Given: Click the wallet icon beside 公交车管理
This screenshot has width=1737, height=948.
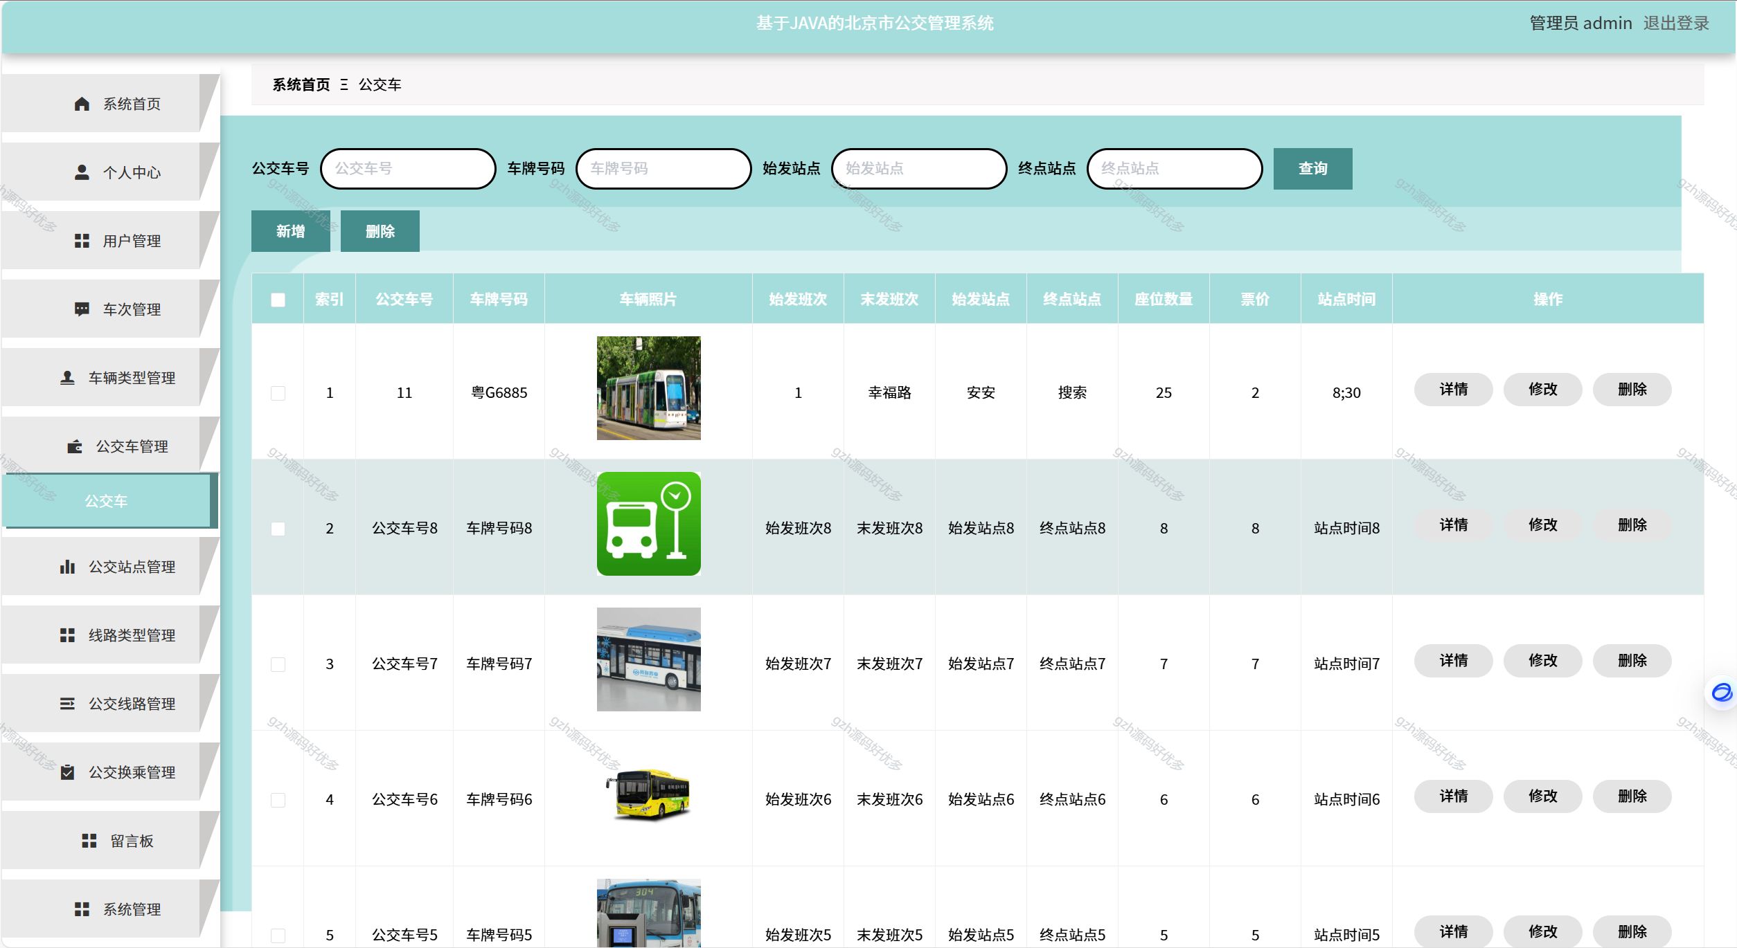Looking at the screenshot, I should (x=75, y=446).
